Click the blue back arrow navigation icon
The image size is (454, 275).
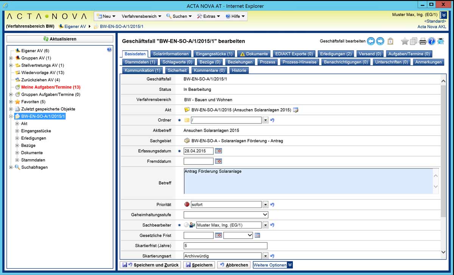(x=371, y=41)
